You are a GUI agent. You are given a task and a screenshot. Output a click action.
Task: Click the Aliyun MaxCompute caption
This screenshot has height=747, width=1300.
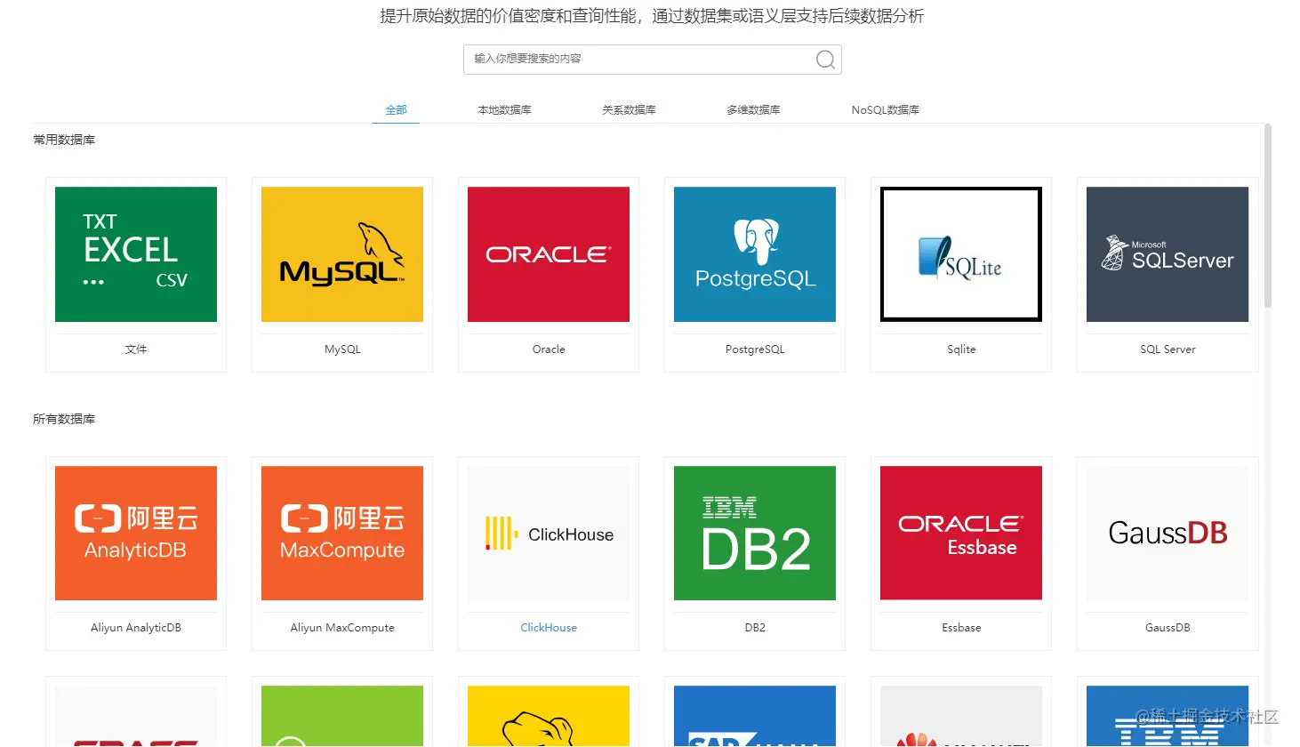coord(342,628)
